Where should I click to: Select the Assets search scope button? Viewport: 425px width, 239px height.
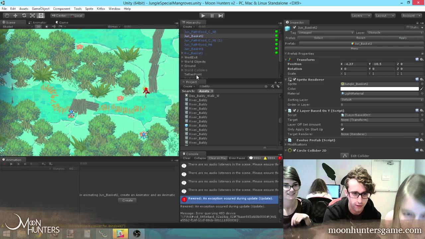pos(205,91)
